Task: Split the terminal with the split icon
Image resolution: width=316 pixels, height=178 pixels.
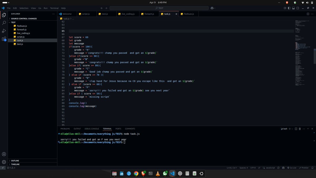Action: click(296, 129)
